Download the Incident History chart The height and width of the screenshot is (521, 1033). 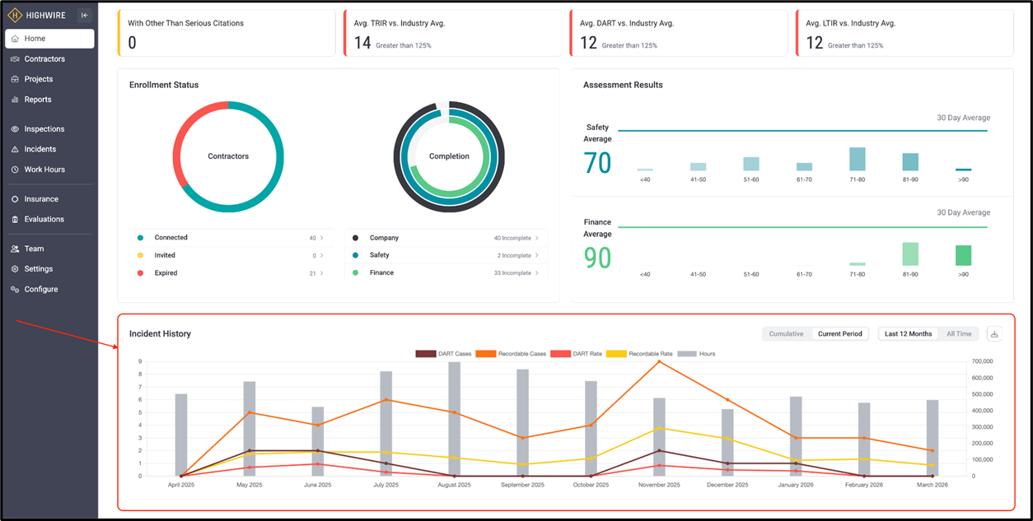[994, 334]
